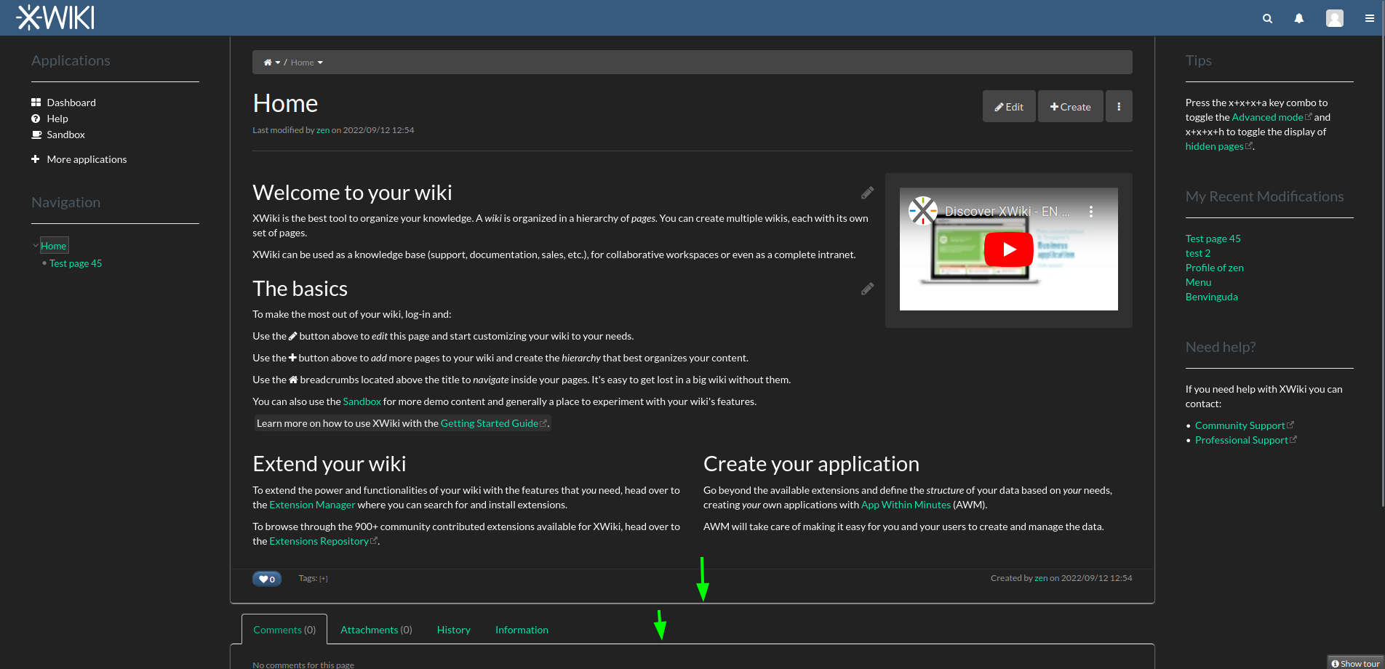Viewport: 1385px width, 669px height.
Task: Click the breadcrumb home icon
Action: [x=267, y=63]
